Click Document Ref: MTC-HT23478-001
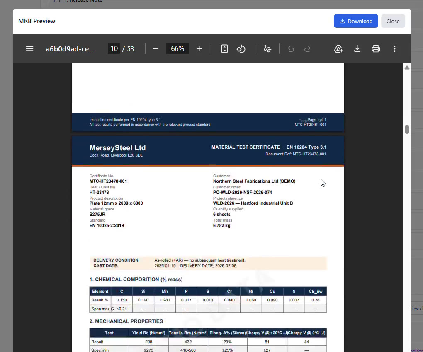The width and height of the screenshot is (423, 352). (x=296, y=154)
